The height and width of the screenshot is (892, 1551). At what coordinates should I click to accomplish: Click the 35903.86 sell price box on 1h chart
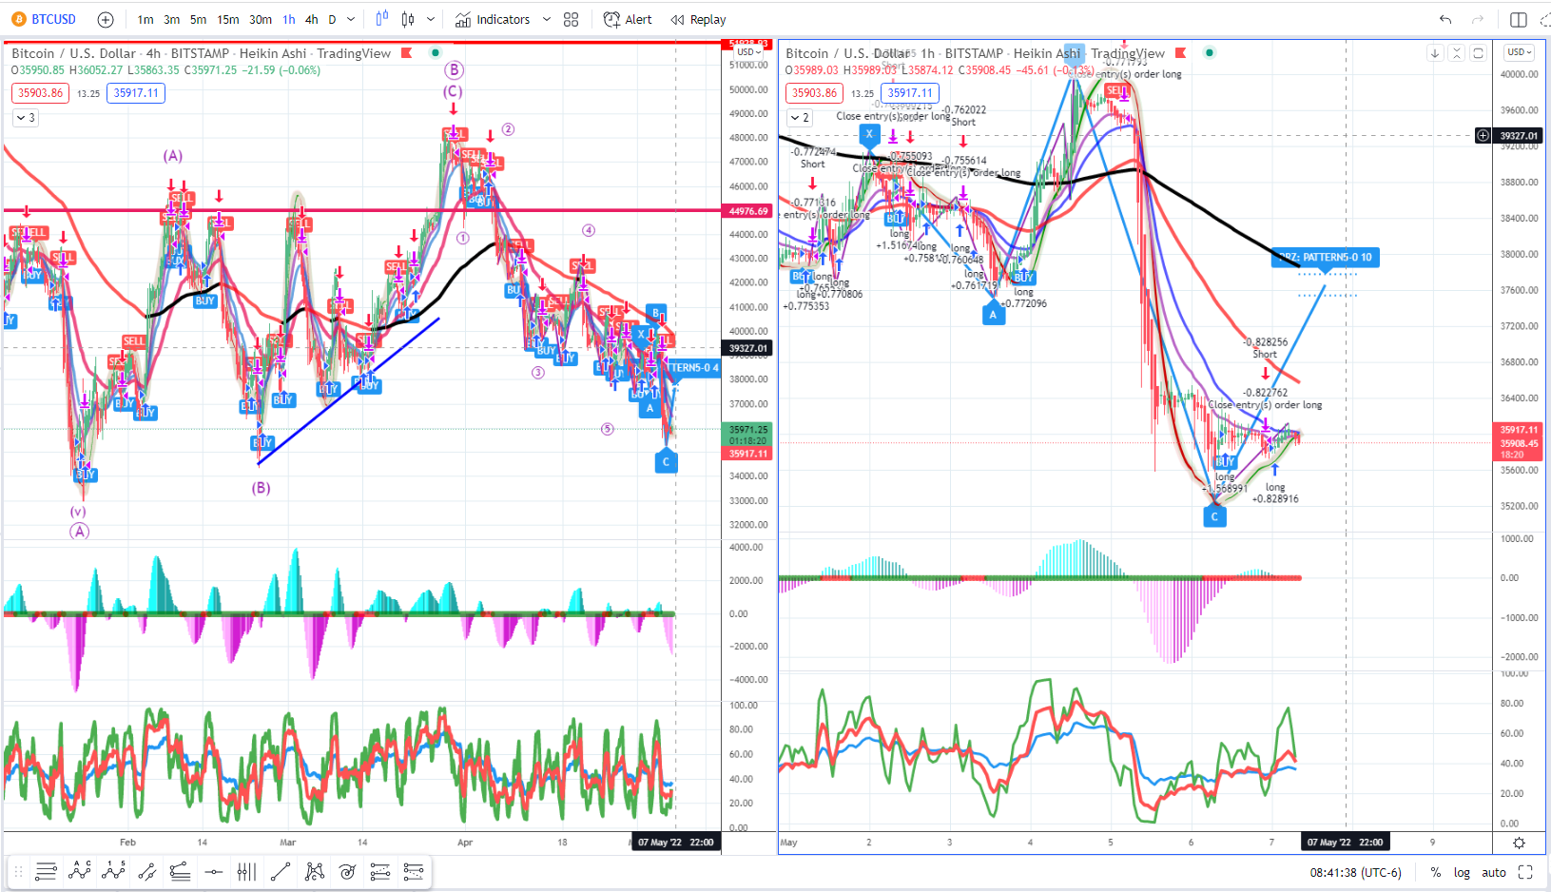tap(815, 93)
